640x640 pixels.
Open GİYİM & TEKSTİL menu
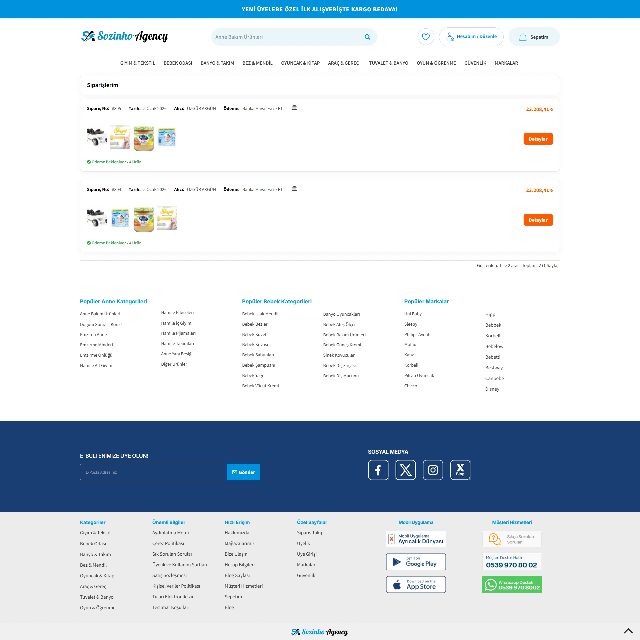pyautogui.click(x=137, y=63)
